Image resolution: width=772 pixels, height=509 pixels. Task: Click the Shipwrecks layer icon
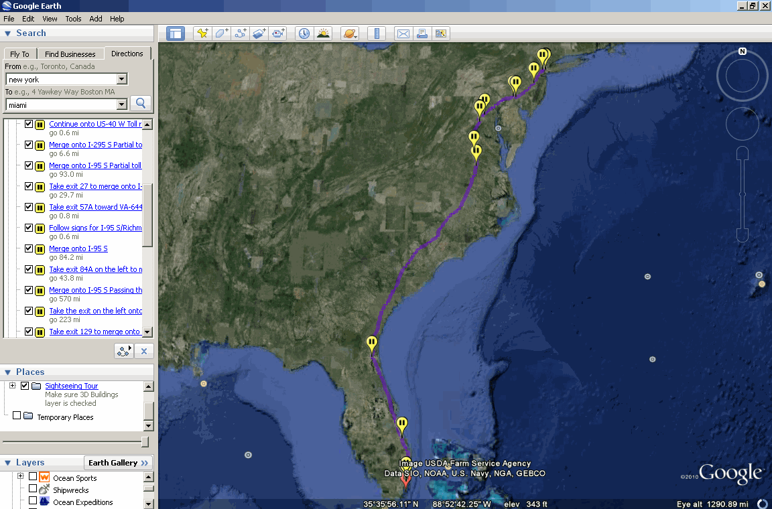pyautogui.click(x=44, y=490)
